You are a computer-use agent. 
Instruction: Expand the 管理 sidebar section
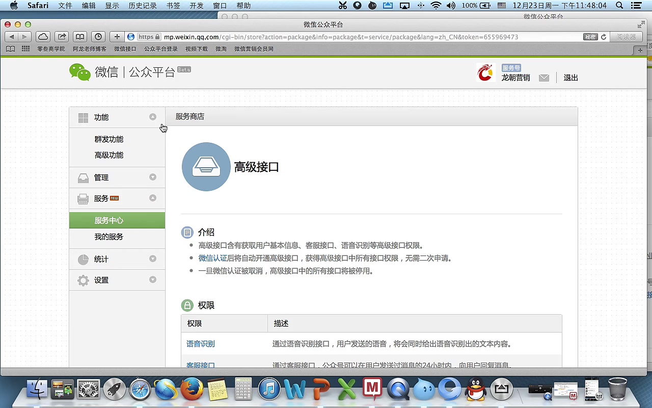point(152,177)
